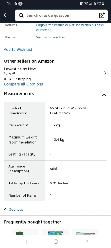The width and height of the screenshot is (111, 248).
Task: Tap the Android home button
Action: [x=56, y=241]
